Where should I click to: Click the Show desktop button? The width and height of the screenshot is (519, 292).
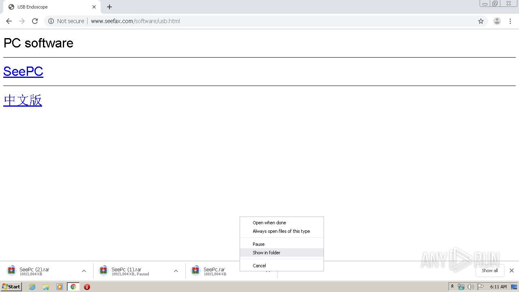click(515, 287)
